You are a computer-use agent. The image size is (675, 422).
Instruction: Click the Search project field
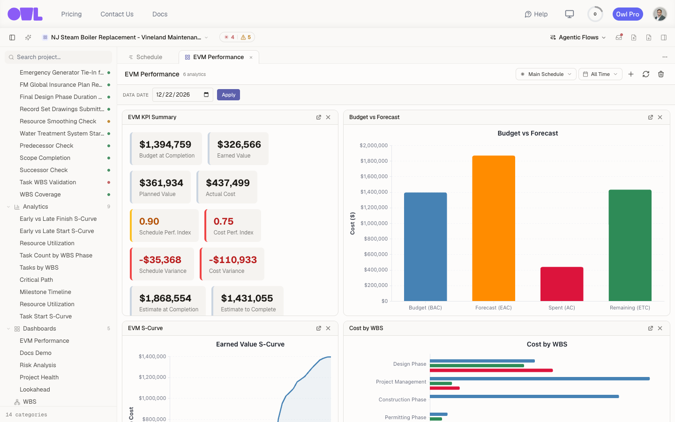click(x=59, y=57)
